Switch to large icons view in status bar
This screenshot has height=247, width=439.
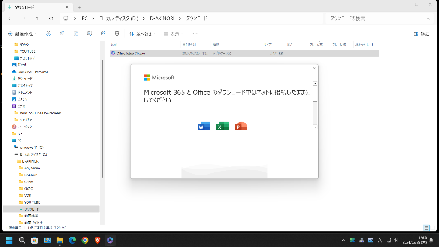click(x=433, y=228)
